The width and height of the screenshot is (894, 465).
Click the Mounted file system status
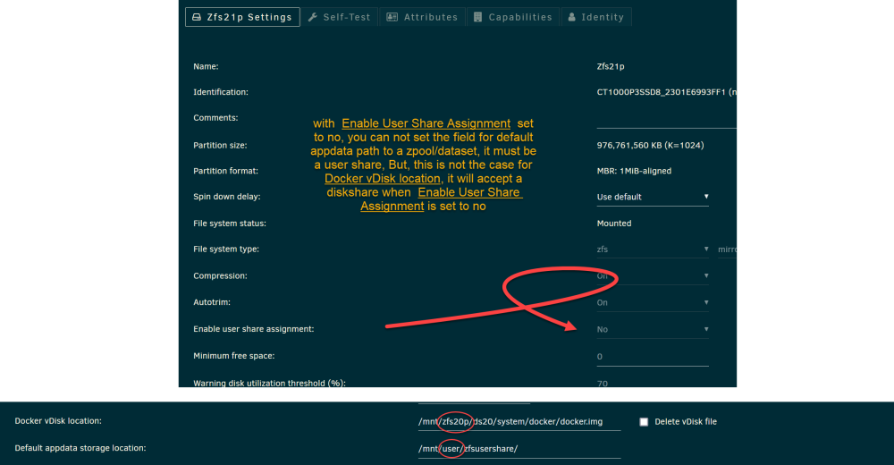point(613,223)
